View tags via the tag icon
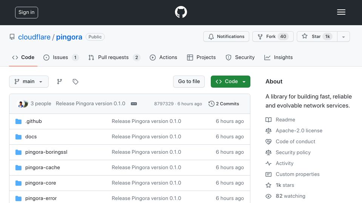The image size is (362, 203). tap(75, 82)
